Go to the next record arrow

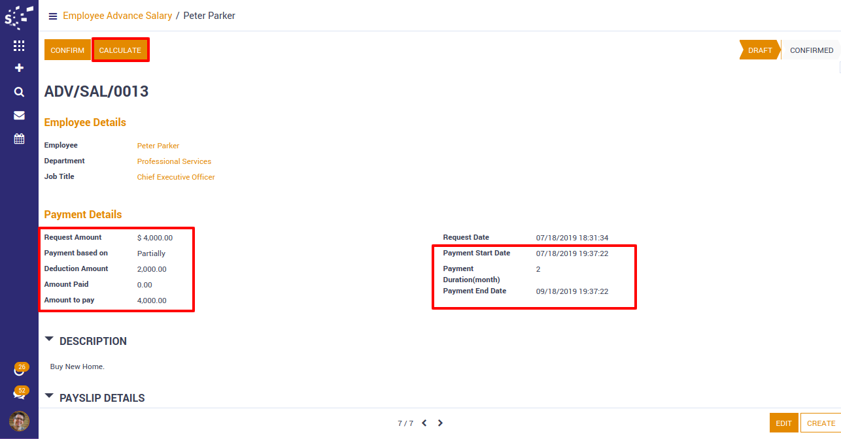440,423
